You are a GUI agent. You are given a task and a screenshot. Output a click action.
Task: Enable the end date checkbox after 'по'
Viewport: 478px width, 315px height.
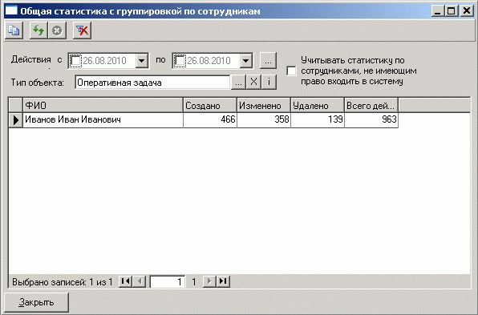point(180,61)
